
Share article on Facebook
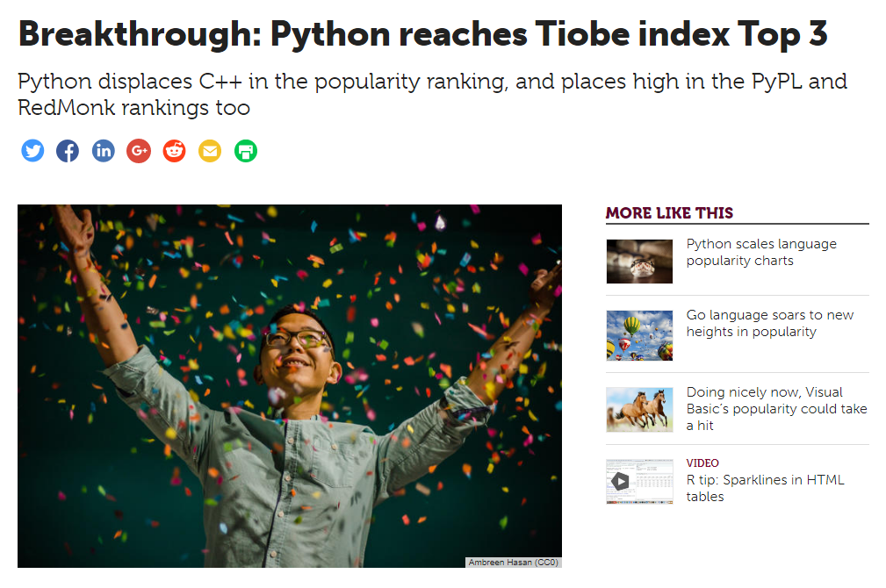point(68,151)
